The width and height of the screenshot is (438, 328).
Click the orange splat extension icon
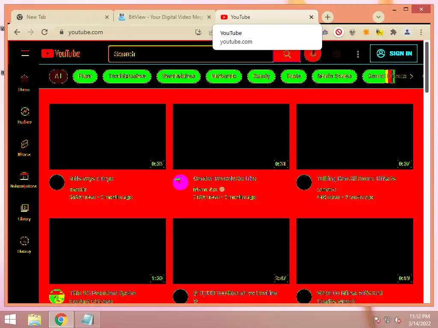tap(366, 32)
